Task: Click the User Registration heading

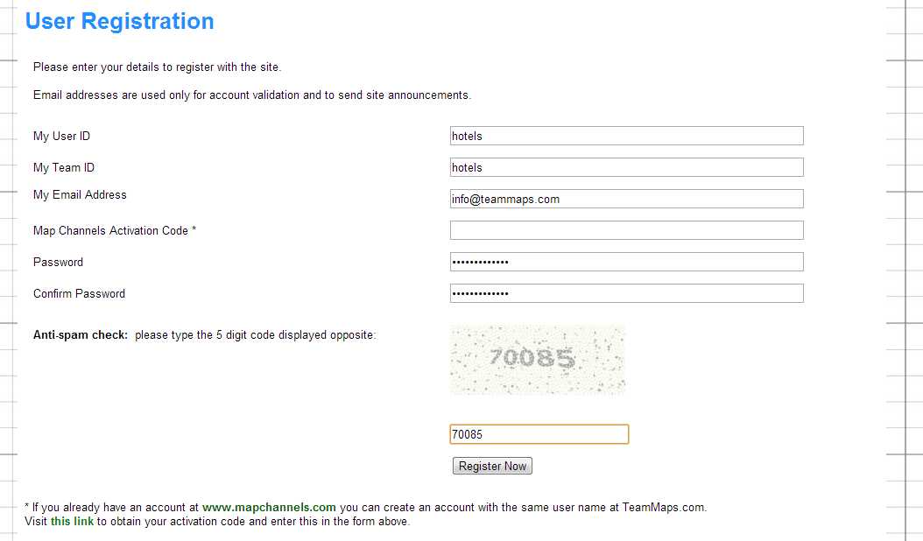Action: tap(119, 21)
